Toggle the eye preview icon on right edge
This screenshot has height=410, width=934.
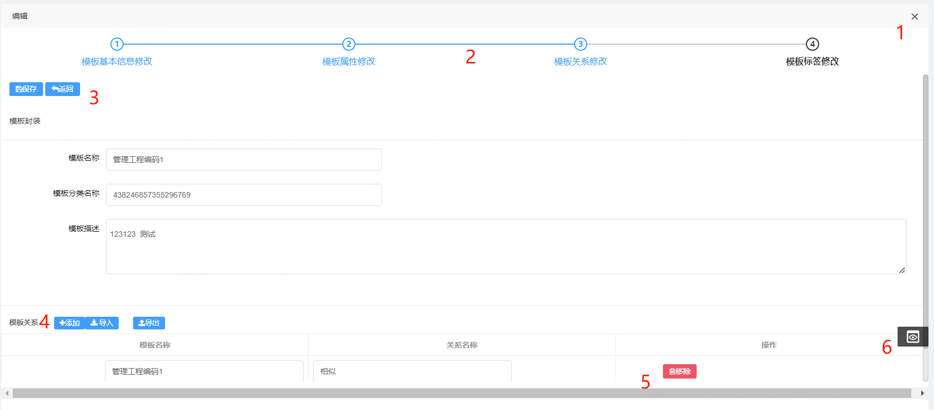pos(912,337)
